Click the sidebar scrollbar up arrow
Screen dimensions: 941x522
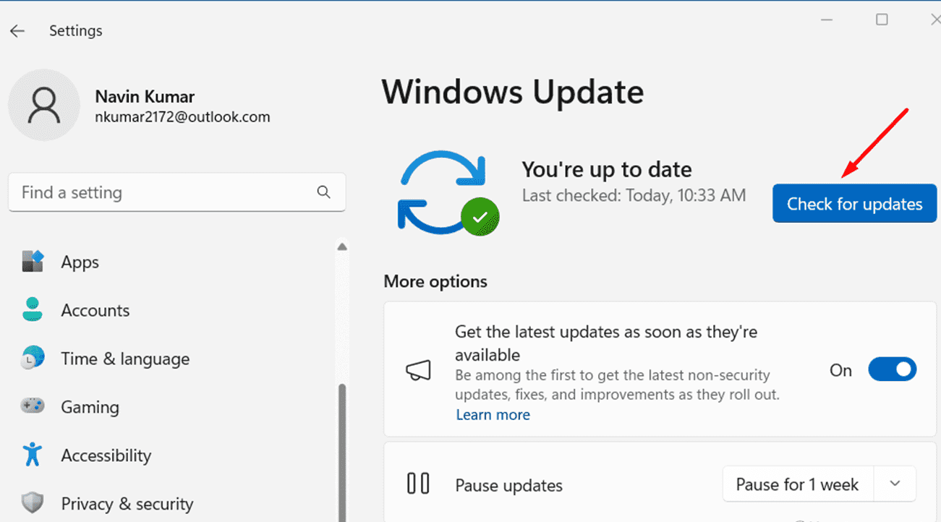[342, 247]
